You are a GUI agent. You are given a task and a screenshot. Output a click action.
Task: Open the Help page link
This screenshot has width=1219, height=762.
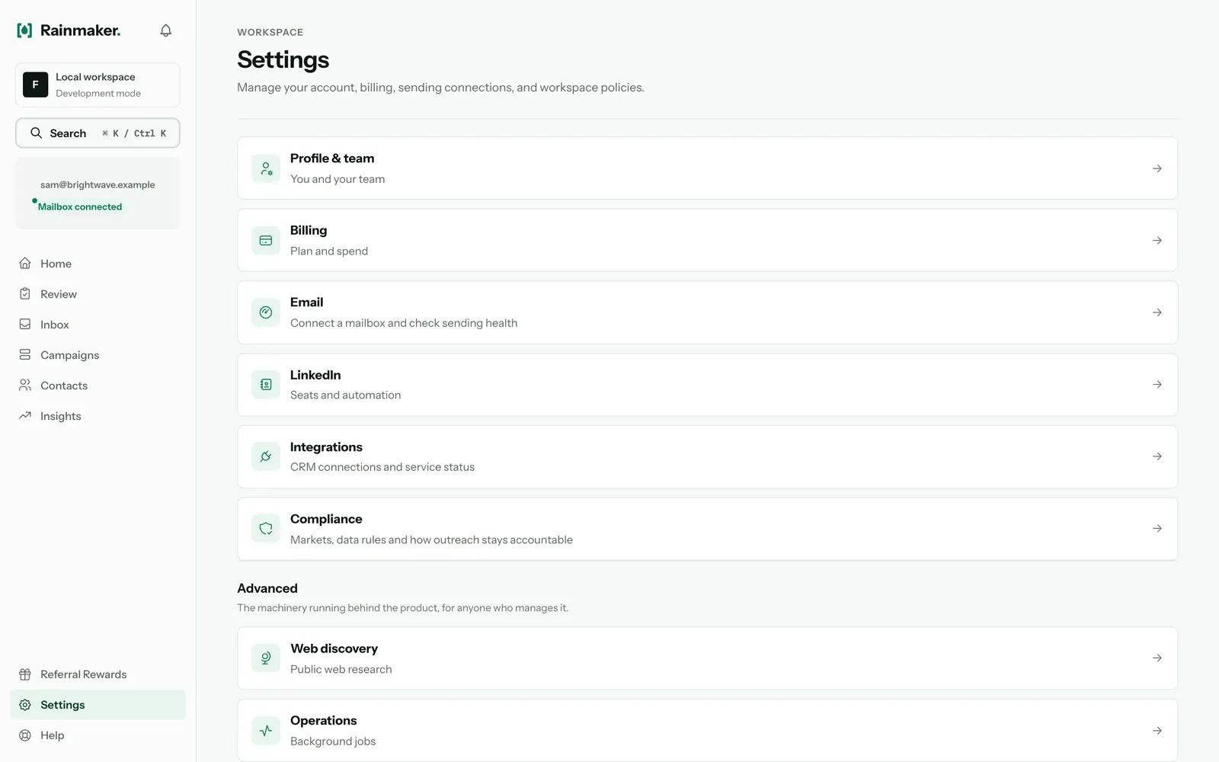[x=98, y=735]
